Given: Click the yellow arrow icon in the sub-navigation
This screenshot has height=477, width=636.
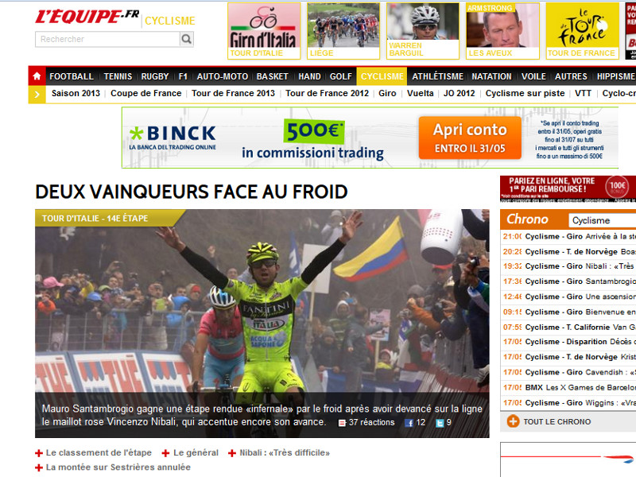Looking at the screenshot, I should (37, 95).
